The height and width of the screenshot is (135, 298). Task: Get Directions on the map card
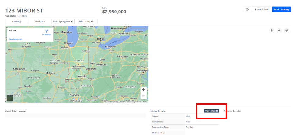(x=46, y=33)
